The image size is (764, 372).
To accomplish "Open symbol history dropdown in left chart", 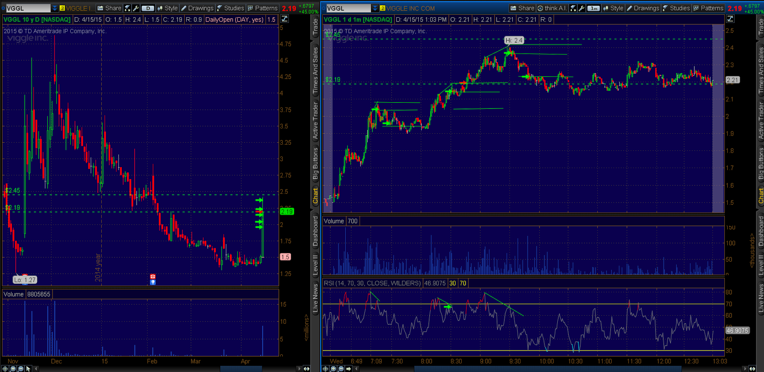I will 55,8.
